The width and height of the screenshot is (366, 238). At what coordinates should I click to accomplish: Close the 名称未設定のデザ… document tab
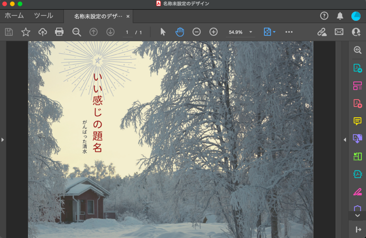pyautogui.click(x=128, y=16)
